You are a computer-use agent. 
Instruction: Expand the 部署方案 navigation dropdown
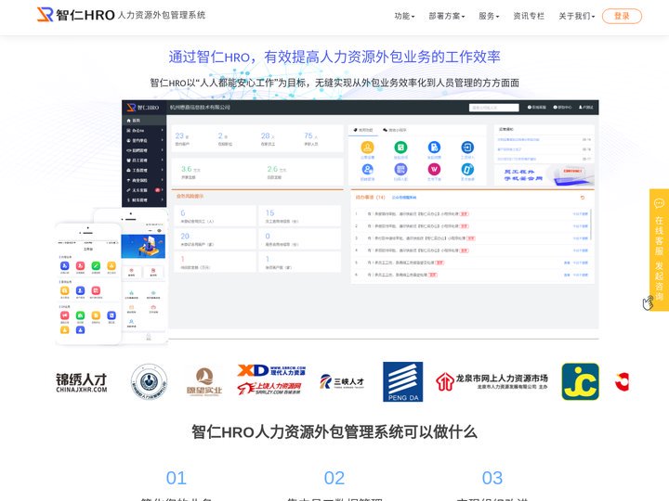click(446, 16)
